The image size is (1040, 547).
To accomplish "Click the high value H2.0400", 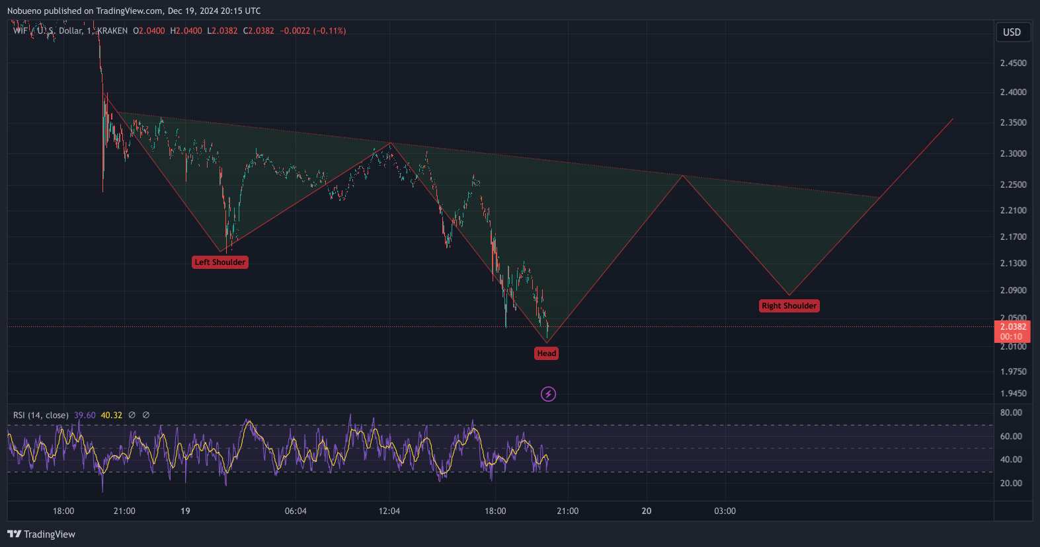I will coord(186,30).
